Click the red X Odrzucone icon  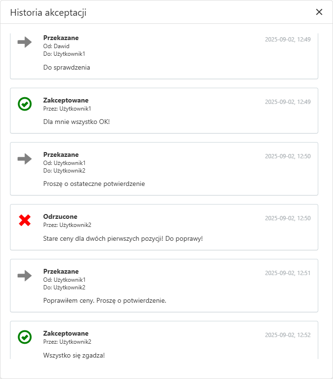(x=25, y=220)
